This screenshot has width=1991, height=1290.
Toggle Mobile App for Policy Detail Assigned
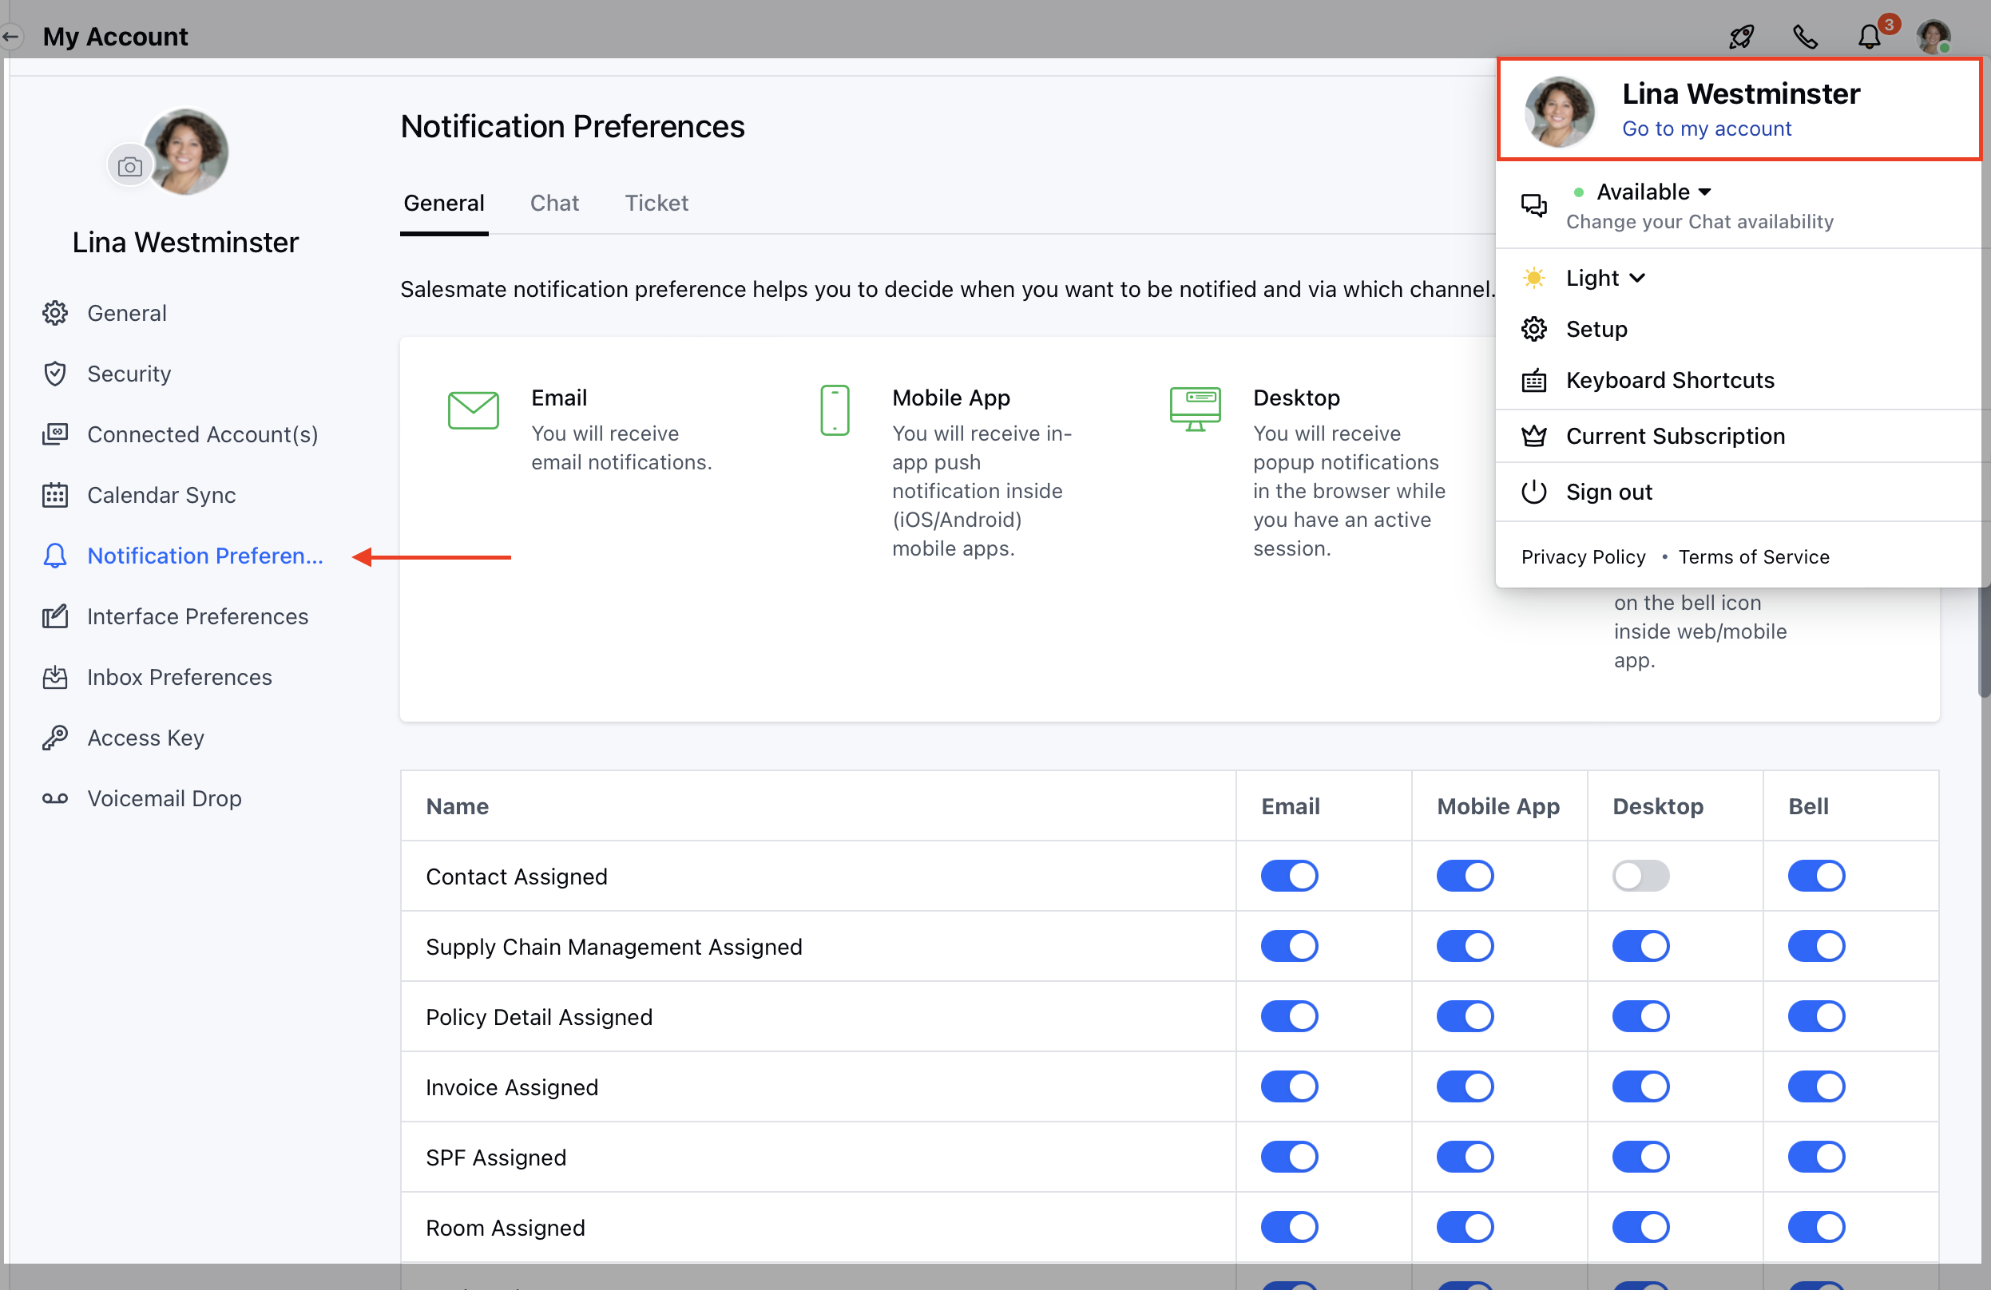tap(1464, 1017)
